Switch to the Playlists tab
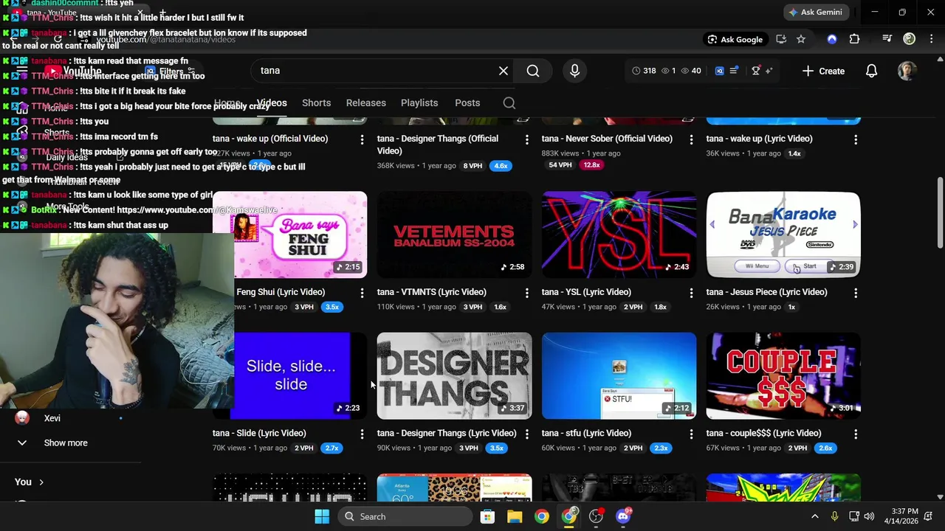945x531 pixels. [x=419, y=103]
